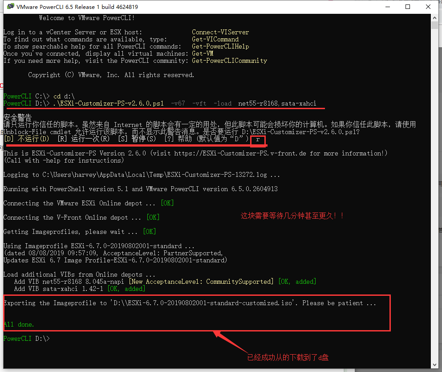Click 'Using Imageprofile ESXi-6.7.0-20190802001-standard' line
The image size is (442, 372).
[x=99, y=246]
